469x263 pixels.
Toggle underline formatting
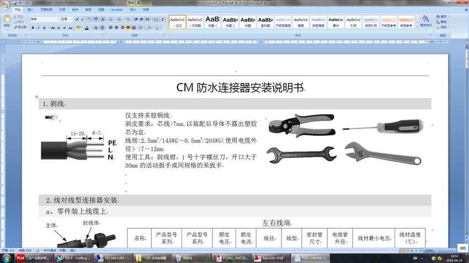click(44, 28)
